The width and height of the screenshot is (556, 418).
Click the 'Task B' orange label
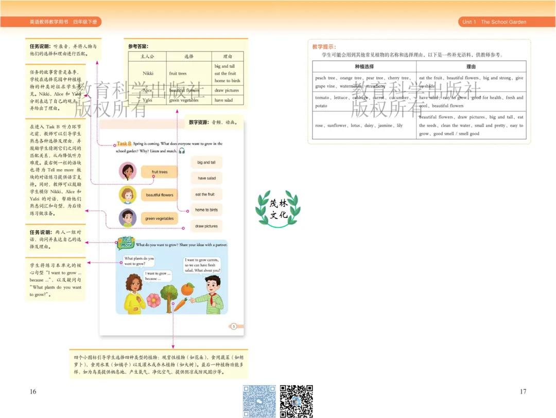click(124, 143)
